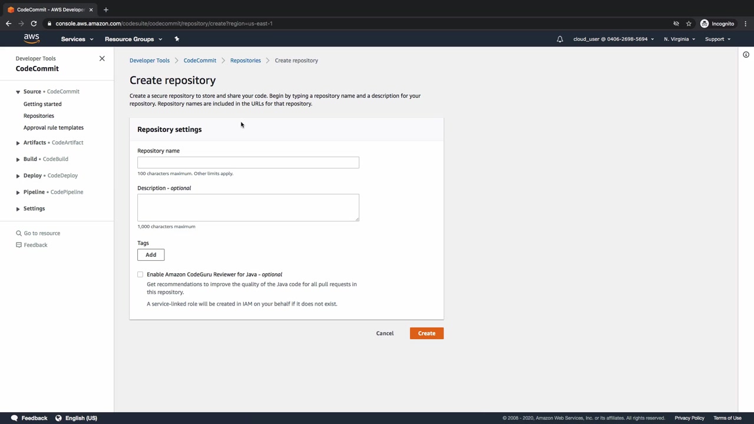This screenshot has height=424, width=754.
Task: Select Getting started in the sidebar
Action: [x=42, y=104]
